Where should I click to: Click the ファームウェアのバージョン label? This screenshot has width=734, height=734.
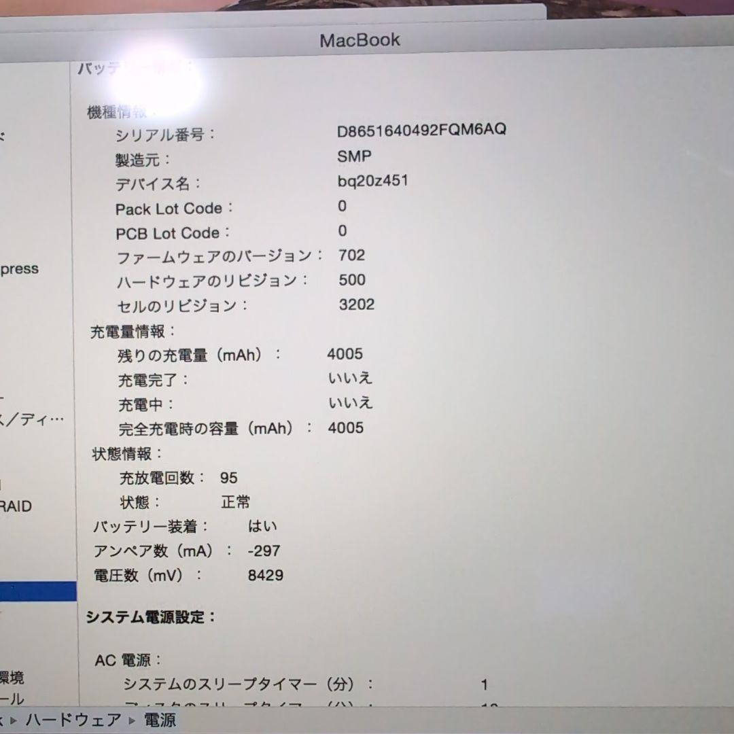coord(220,256)
